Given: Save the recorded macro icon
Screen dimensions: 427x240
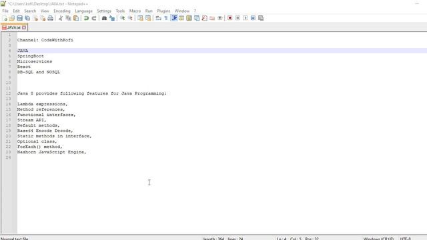Looking at the screenshot, I should click(x=261, y=18).
